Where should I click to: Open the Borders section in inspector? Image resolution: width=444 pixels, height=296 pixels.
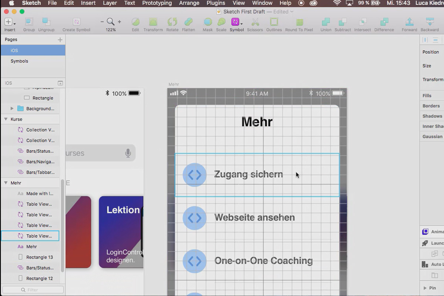coord(432,106)
